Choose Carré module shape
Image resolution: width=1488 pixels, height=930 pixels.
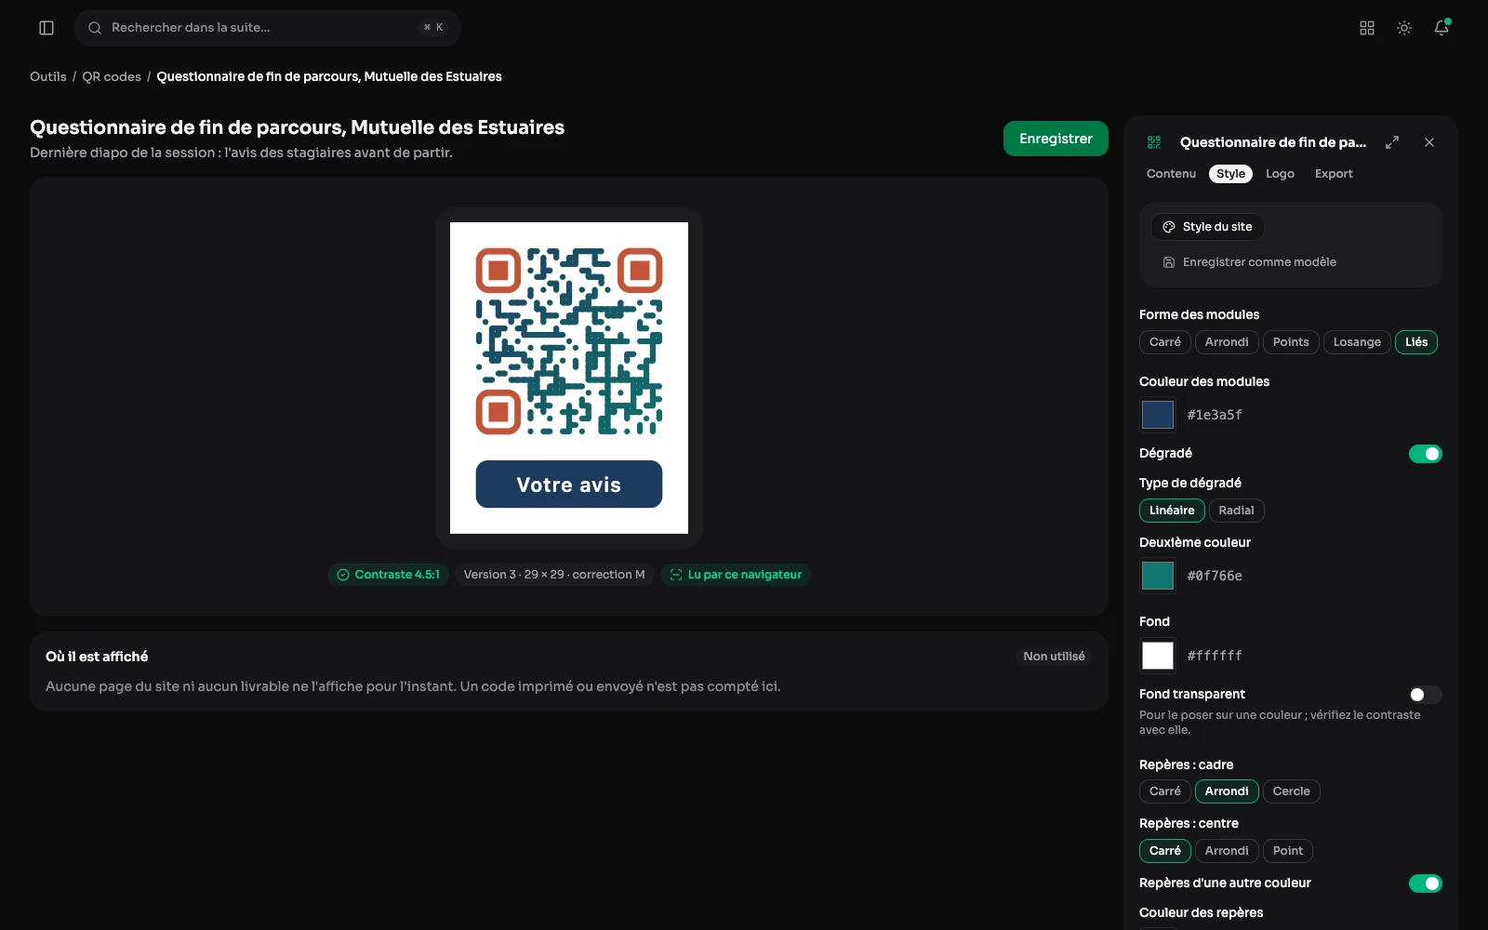(x=1164, y=342)
